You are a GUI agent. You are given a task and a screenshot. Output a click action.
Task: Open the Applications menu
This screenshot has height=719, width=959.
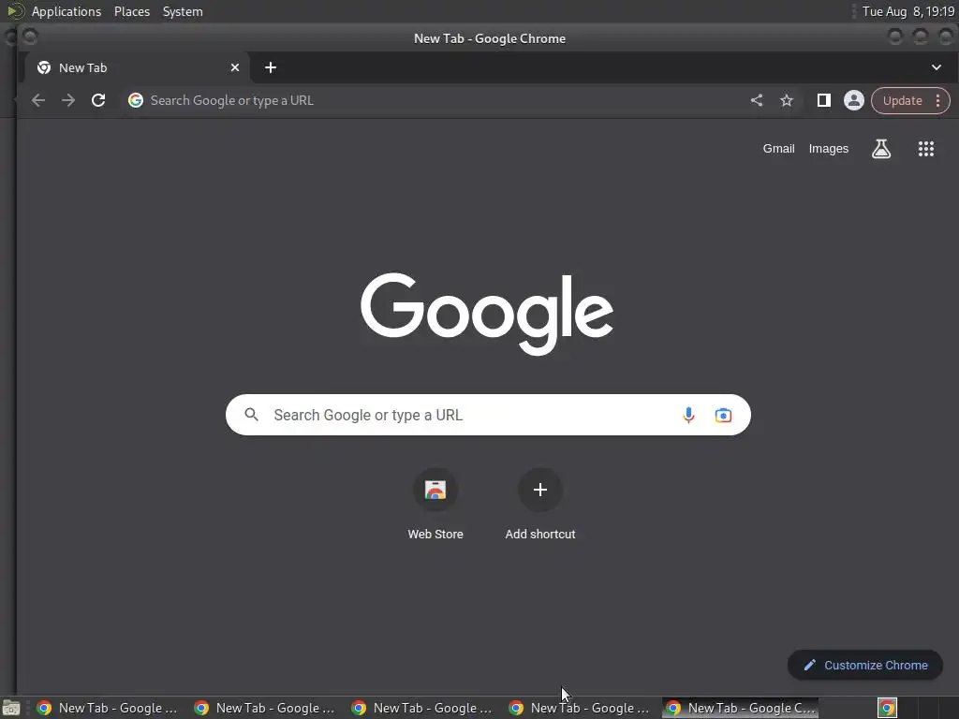point(66,11)
